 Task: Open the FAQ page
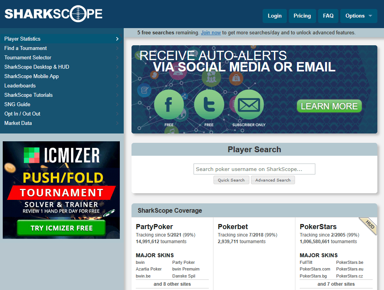point(328,16)
